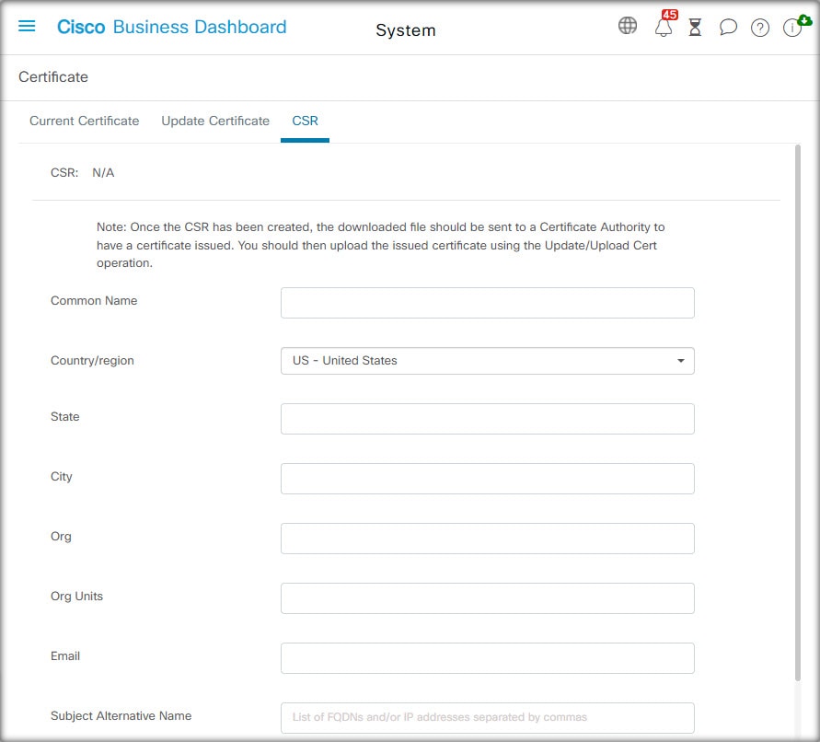
Task: Click into the City field
Action: pyautogui.click(x=487, y=479)
